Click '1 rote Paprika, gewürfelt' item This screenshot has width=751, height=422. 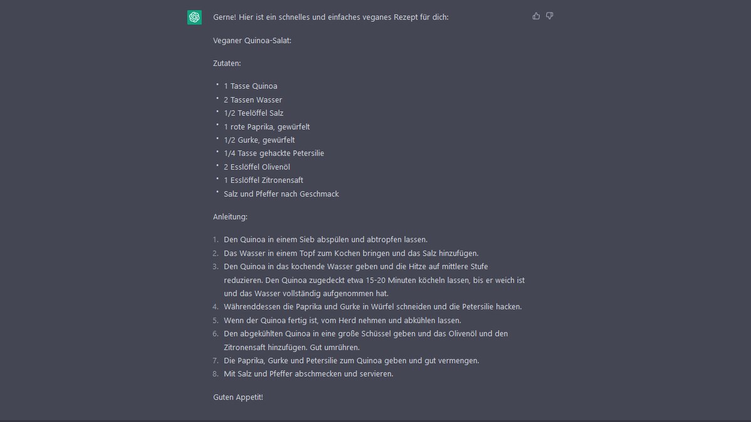(267, 127)
